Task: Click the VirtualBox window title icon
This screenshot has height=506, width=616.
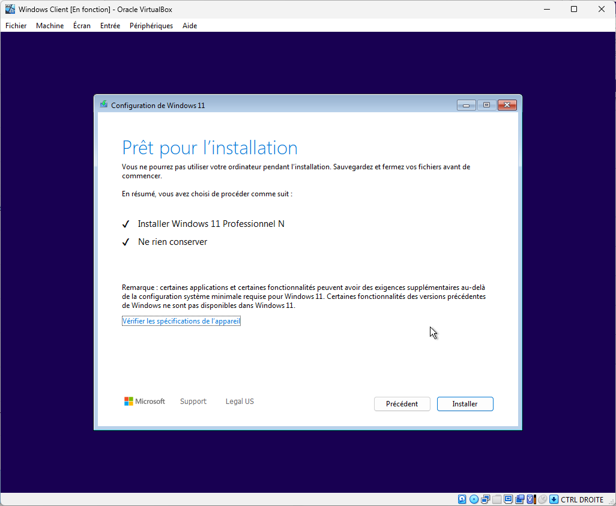Action: (10, 9)
